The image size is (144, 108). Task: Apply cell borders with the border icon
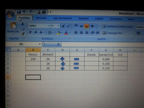point(50,32)
